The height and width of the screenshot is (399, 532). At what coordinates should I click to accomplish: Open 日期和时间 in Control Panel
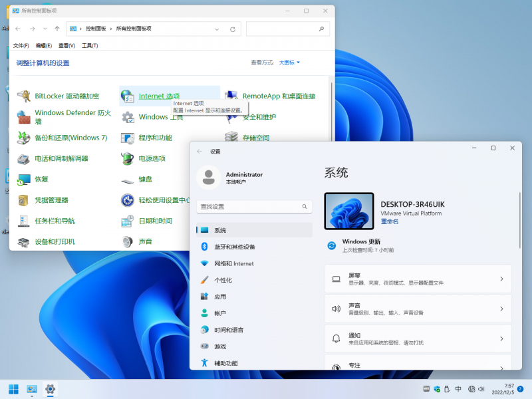tap(147, 221)
